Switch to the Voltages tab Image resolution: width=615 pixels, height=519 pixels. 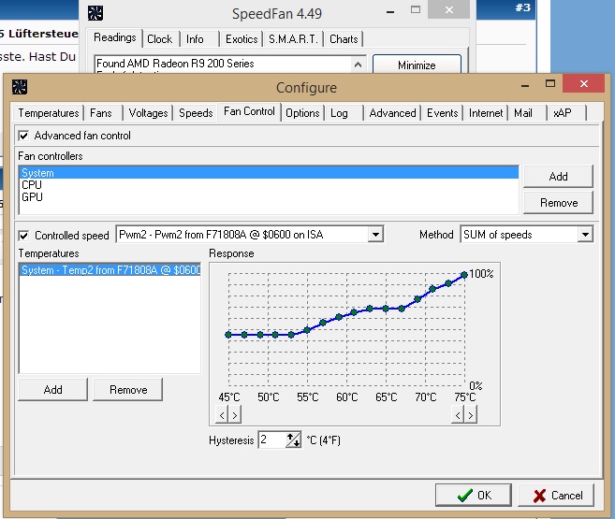(x=148, y=113)
